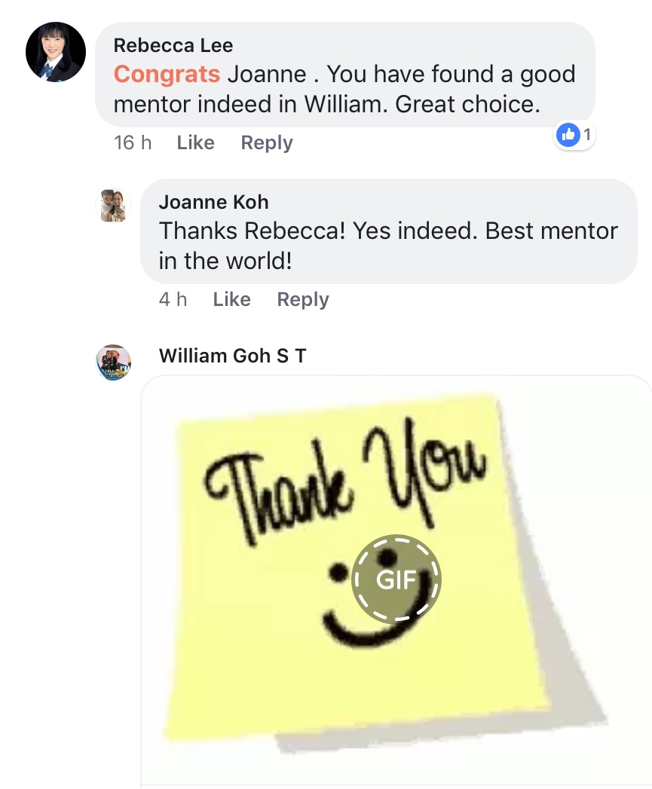The height and width of the screenshot is (789, 652).
Task: Select Joanne Koh's reply bubble text
Action: click(x=388, y=246)
